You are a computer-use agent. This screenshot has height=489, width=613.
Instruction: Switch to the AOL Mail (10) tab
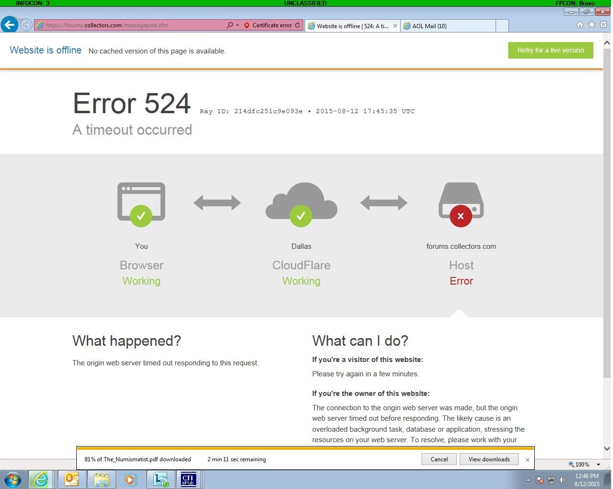[447, 26]
